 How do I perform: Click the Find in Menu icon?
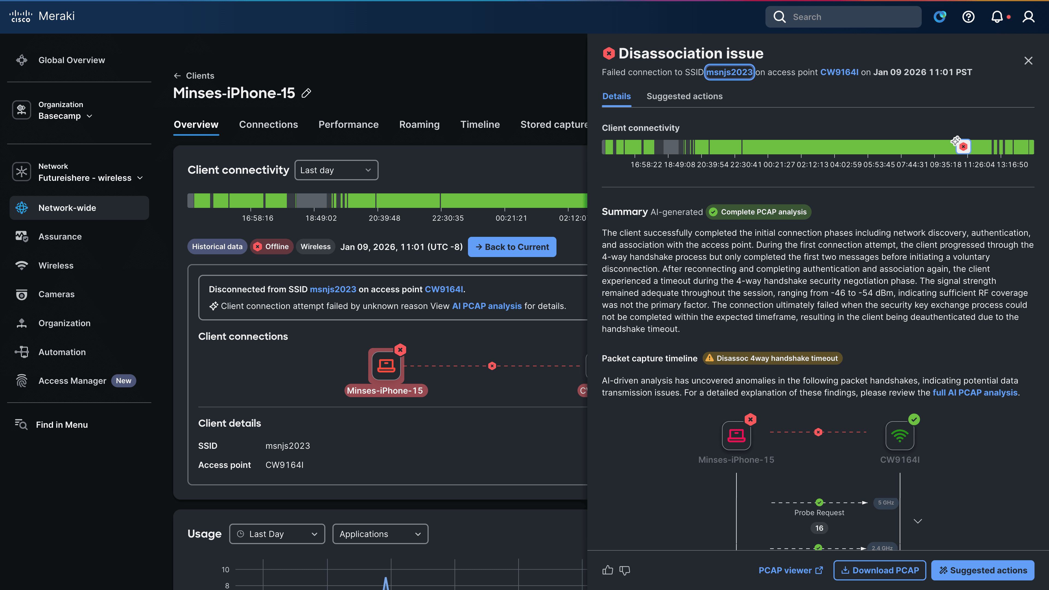(22, 424)
